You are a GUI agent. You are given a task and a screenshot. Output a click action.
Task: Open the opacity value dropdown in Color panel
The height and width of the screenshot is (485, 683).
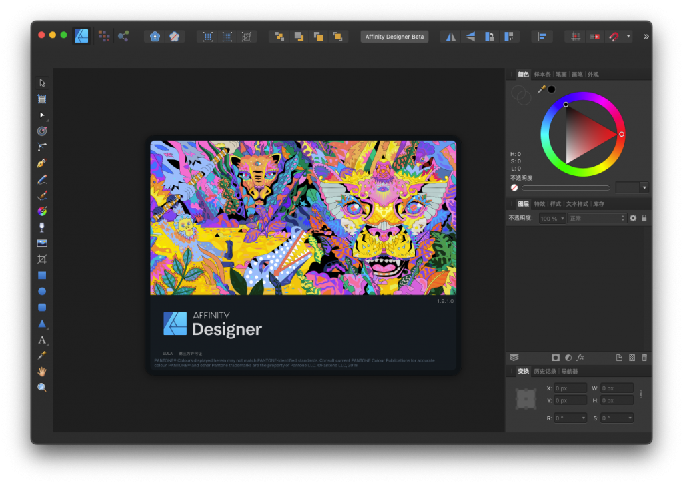point(644,187)
